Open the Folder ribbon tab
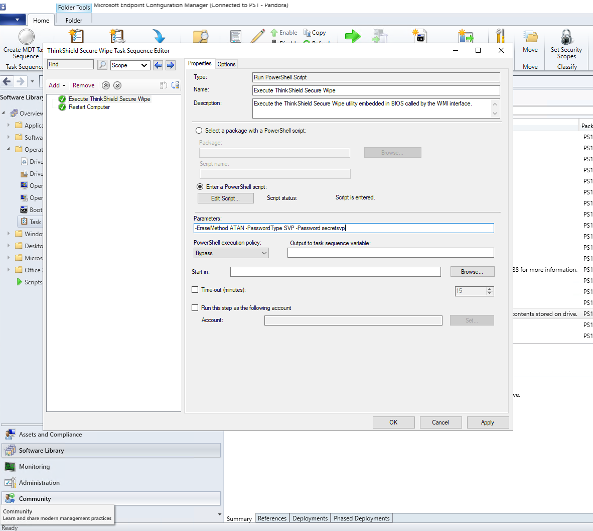 pyautogui.click(x=74, y=21)
